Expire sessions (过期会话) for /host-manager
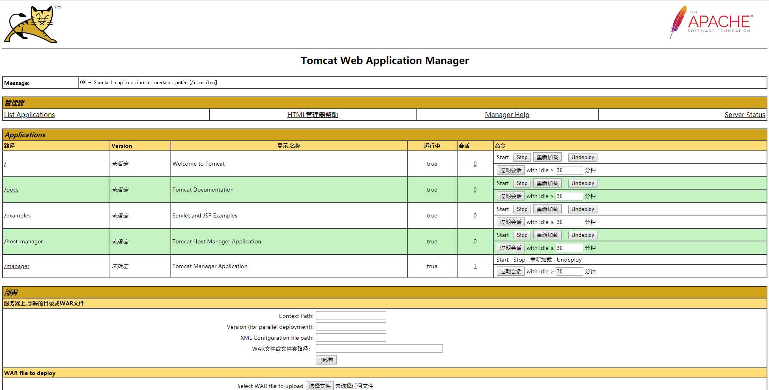The height and width of the screenshot is (390, 769). (511, 248)
